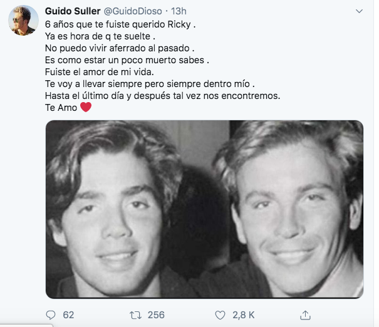Click the line beginning 'Hasta el último día'
The width and height of the screenshot is (379, 327).
point(163,96)
